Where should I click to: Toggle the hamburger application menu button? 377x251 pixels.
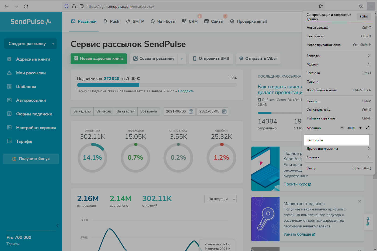coord(371,6)
